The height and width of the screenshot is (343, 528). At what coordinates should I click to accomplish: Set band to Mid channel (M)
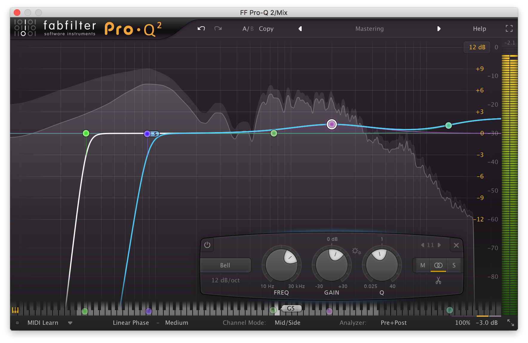[423, 265]
